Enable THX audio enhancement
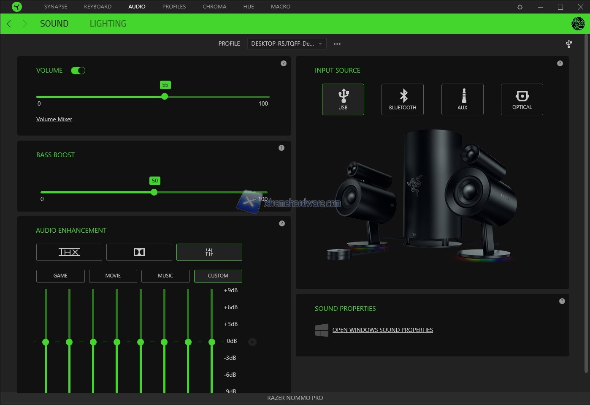Viewport: 590px width, 405px height. (x=69, y=252)
